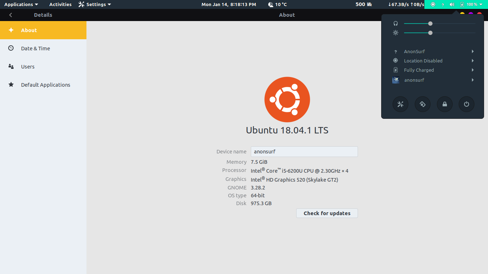Image resolution: width=488 pixels, height=274 pixels.
Task: Go back using the header back arrow
Action: click(11, 15)
